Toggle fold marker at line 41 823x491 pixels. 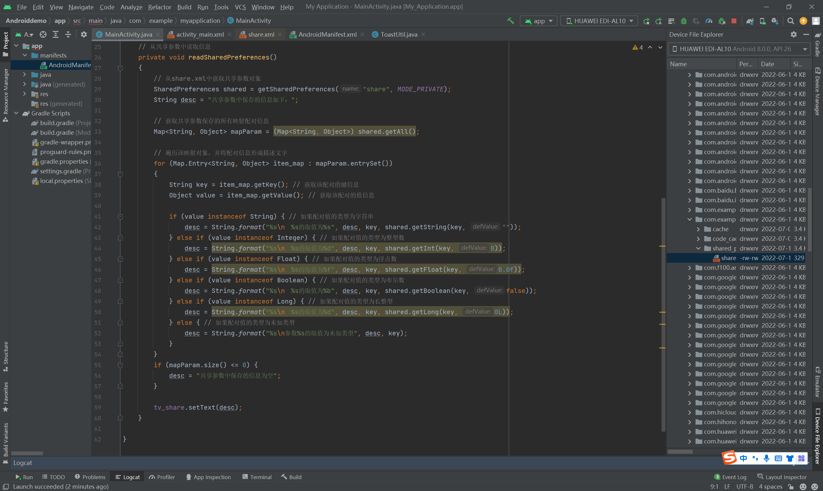coord(121,217)
